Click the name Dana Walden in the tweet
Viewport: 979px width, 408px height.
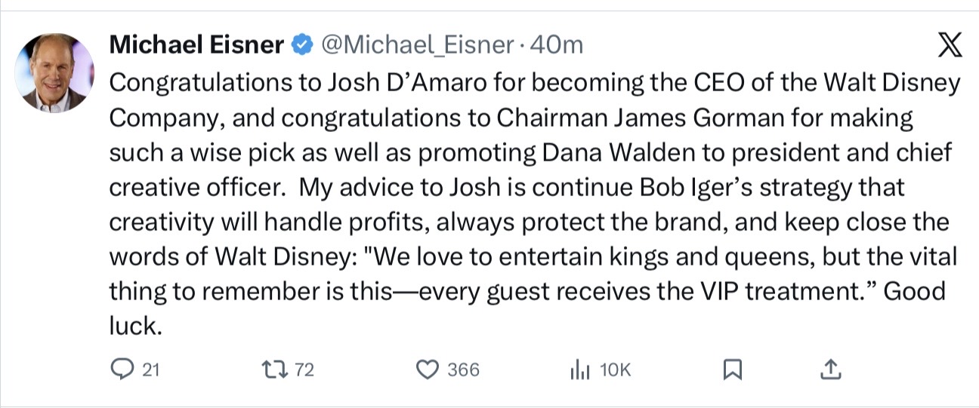616,152
